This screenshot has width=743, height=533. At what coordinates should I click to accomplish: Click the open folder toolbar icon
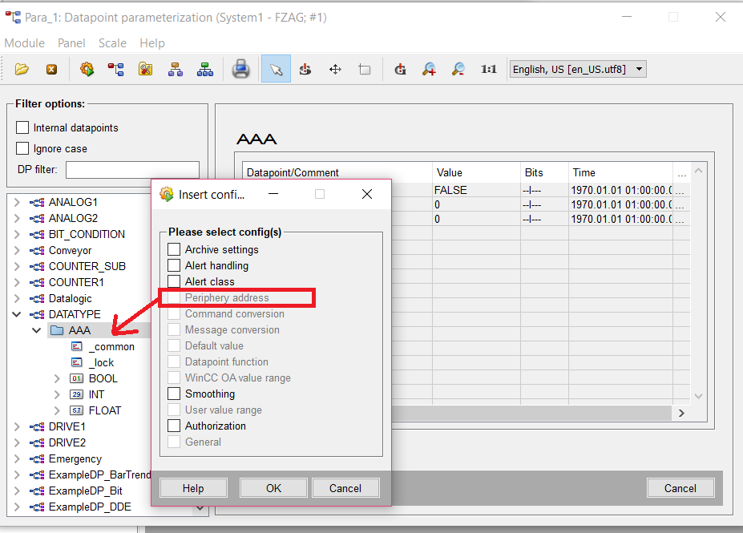(22, 70)
